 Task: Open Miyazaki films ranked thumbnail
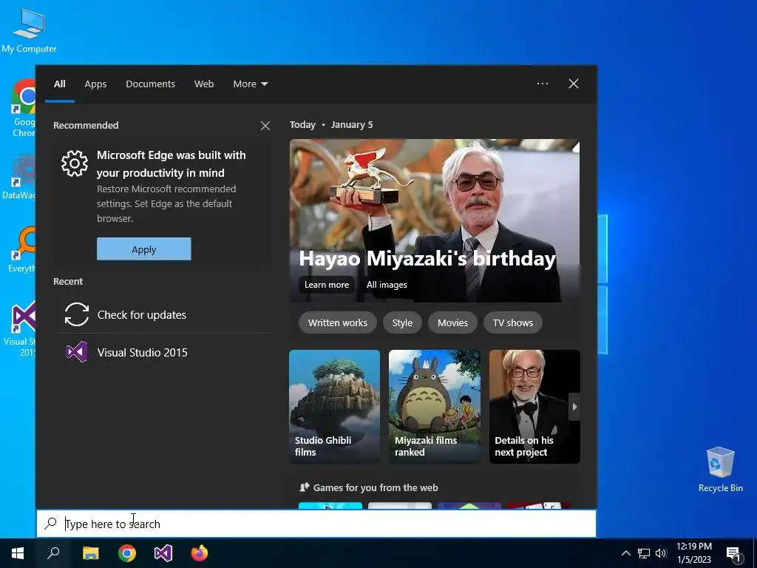coord(435,407)
